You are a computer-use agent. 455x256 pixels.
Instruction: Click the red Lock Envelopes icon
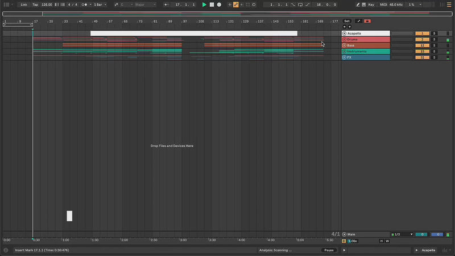pyautogui.click(x=367, y=21)
